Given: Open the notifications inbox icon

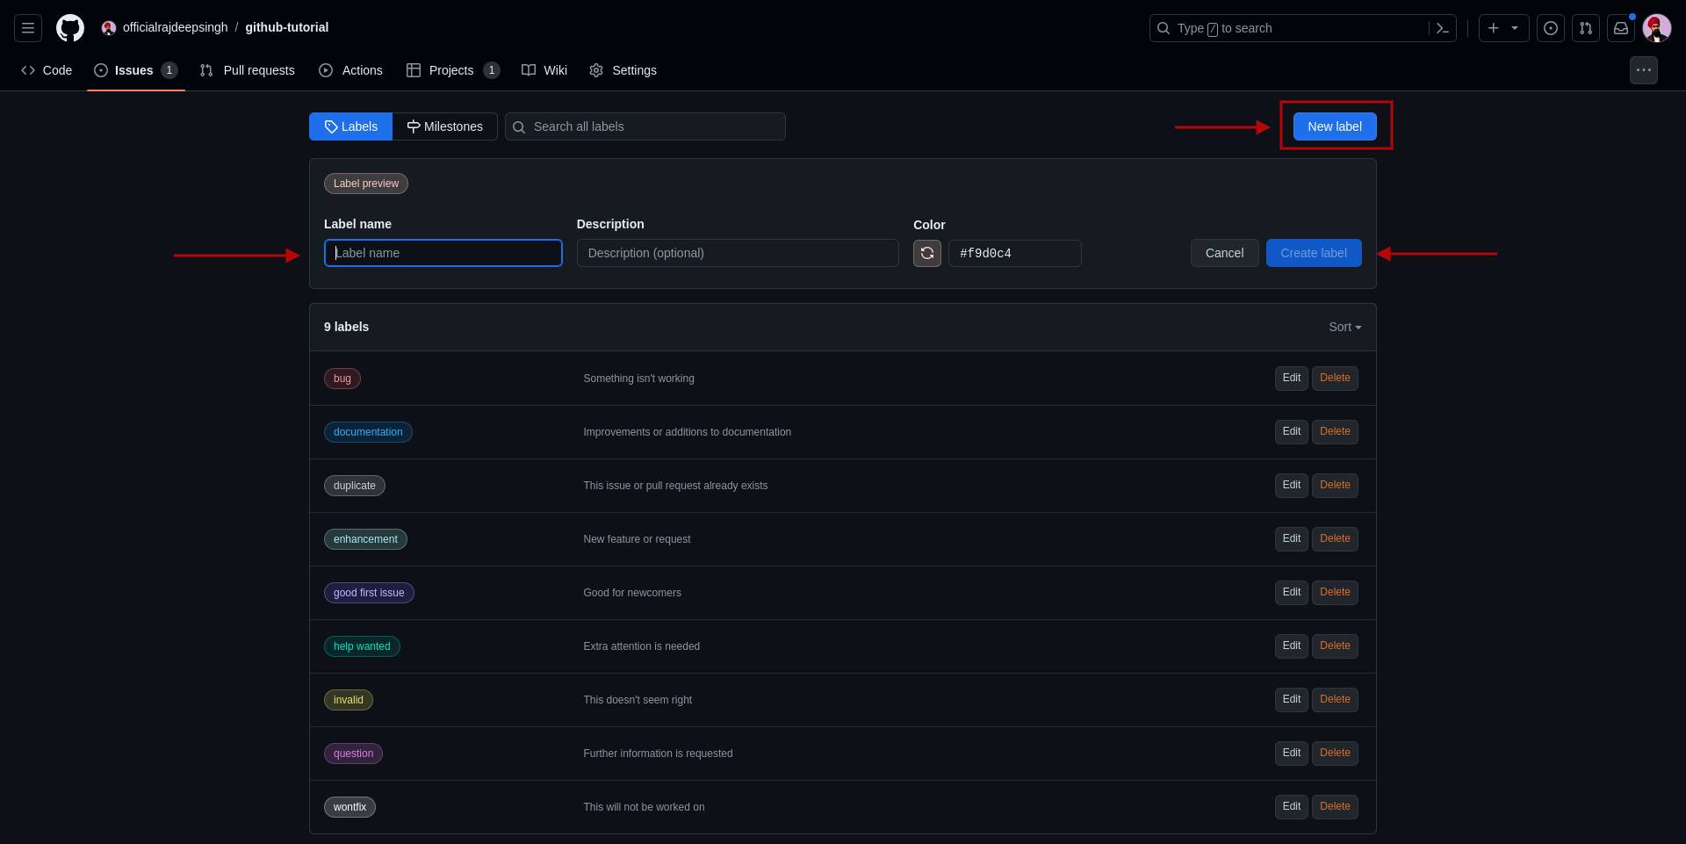Looking at the screenshot, I should click(x=1621, y=28).
